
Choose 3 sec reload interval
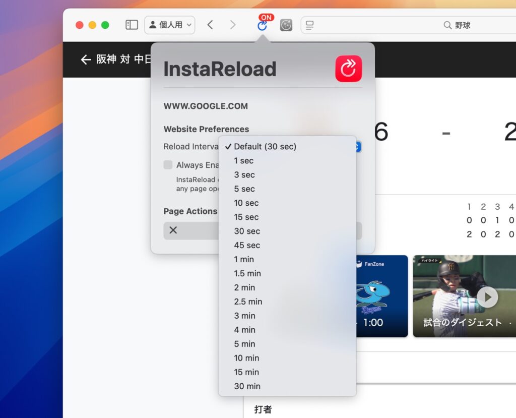pyautogui.click(x=287, y=175)
